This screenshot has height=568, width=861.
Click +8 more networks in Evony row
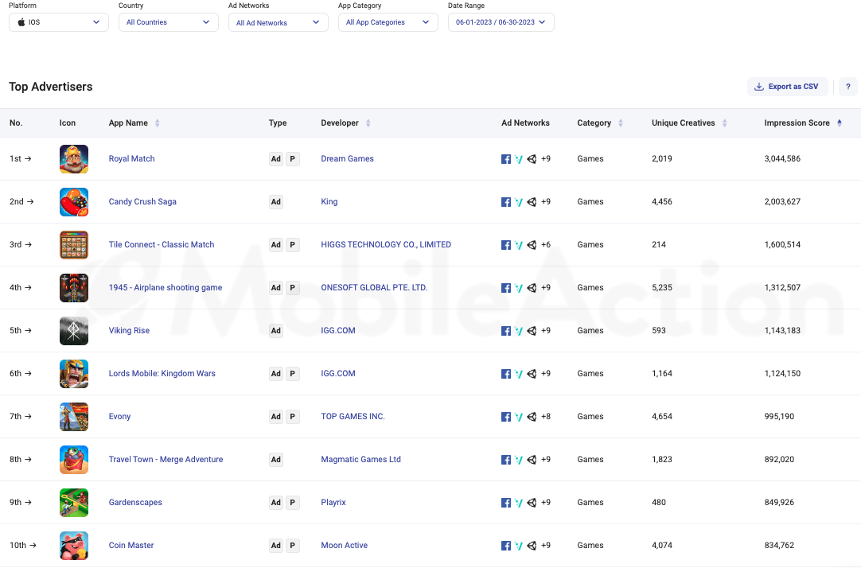[x=546, y=417]
